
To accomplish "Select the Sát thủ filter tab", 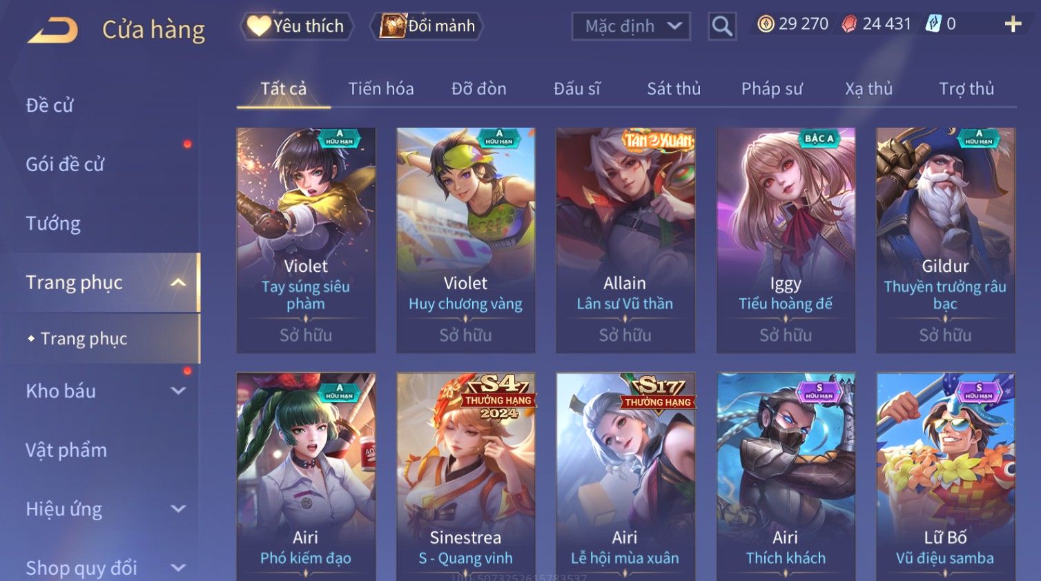I will tap(674, 89).
